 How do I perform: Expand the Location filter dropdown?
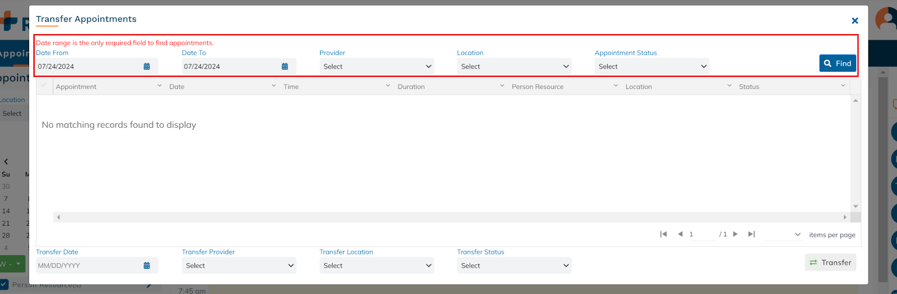pyautogui.click(x=514, y=67)
